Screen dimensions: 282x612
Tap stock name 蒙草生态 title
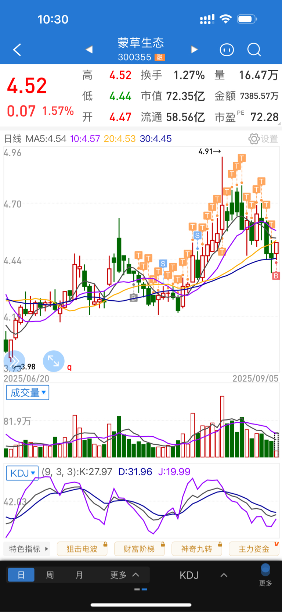pyautogui.click(x=141, y=43)
